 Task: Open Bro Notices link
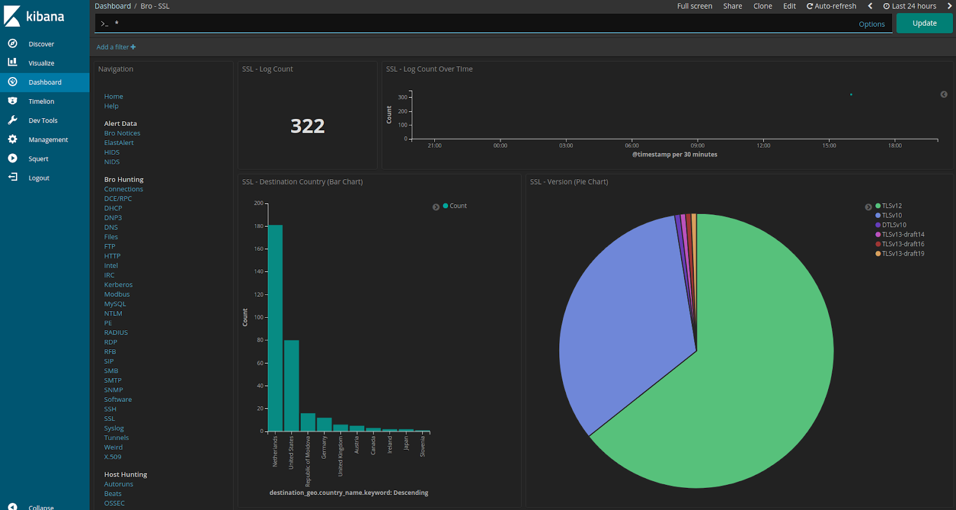122,133
